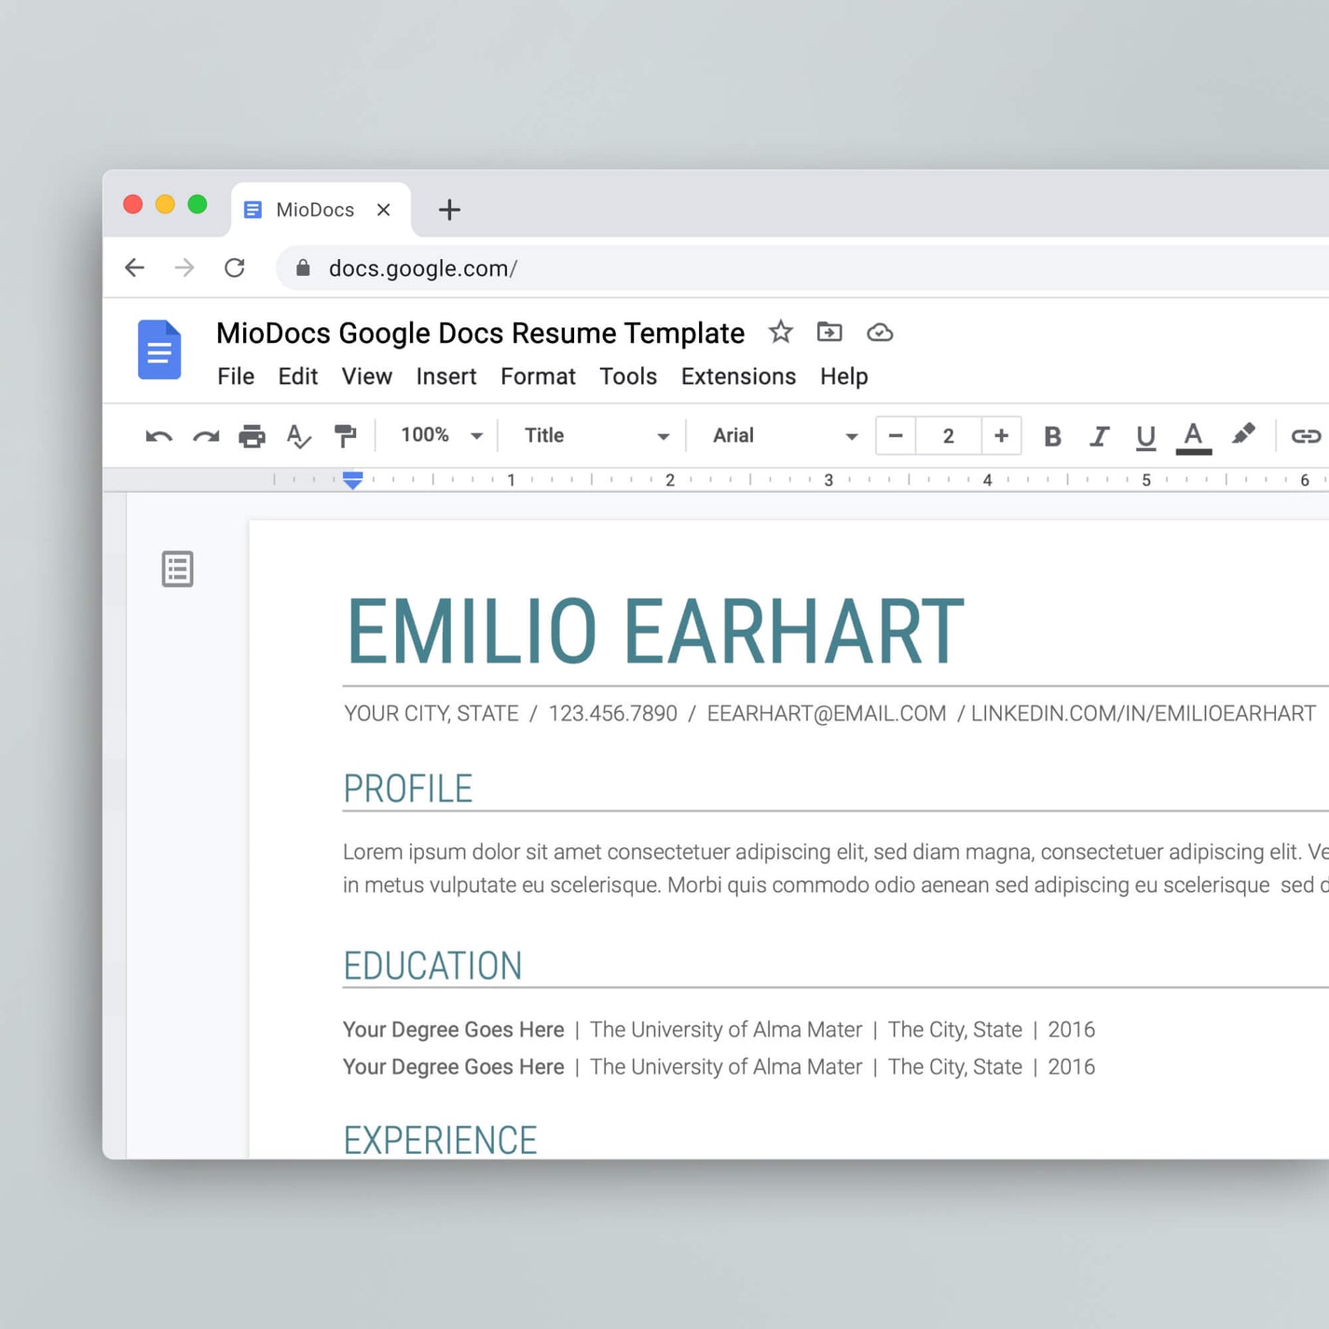Screen dimensions: 1329x1329
Task: Redo the last action
Action: pos(206,435)
